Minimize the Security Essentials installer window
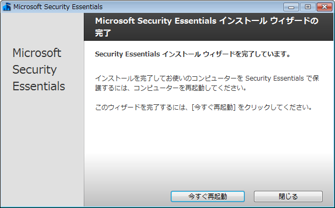The width and height of the screenshot is (335, 208). tap(291, 7)
